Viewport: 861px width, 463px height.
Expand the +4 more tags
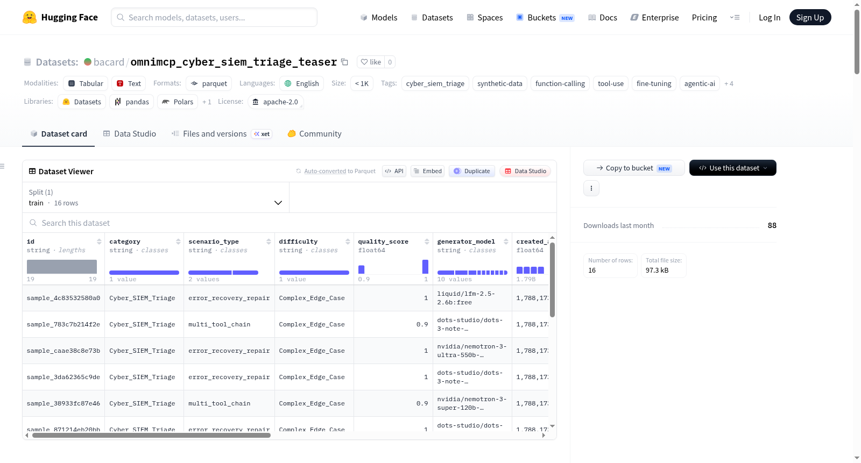pyautogui.click(x=729, y=83)
